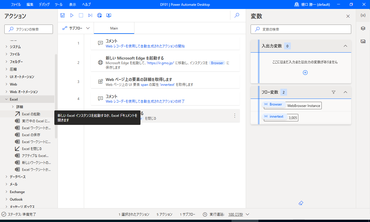Run the flow with the play icon

point(72,15)
